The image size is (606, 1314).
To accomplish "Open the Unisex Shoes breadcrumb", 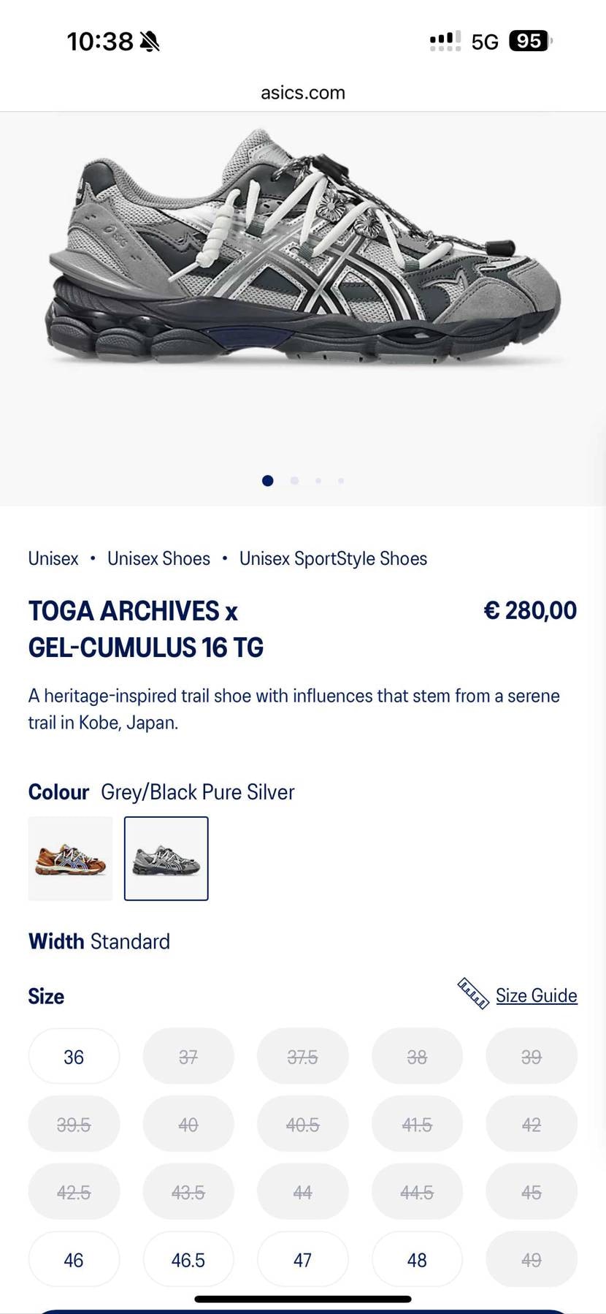I will click(158, 558).
